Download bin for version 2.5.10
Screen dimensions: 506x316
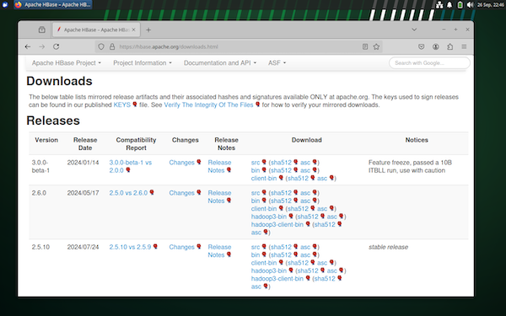[256, 254]
